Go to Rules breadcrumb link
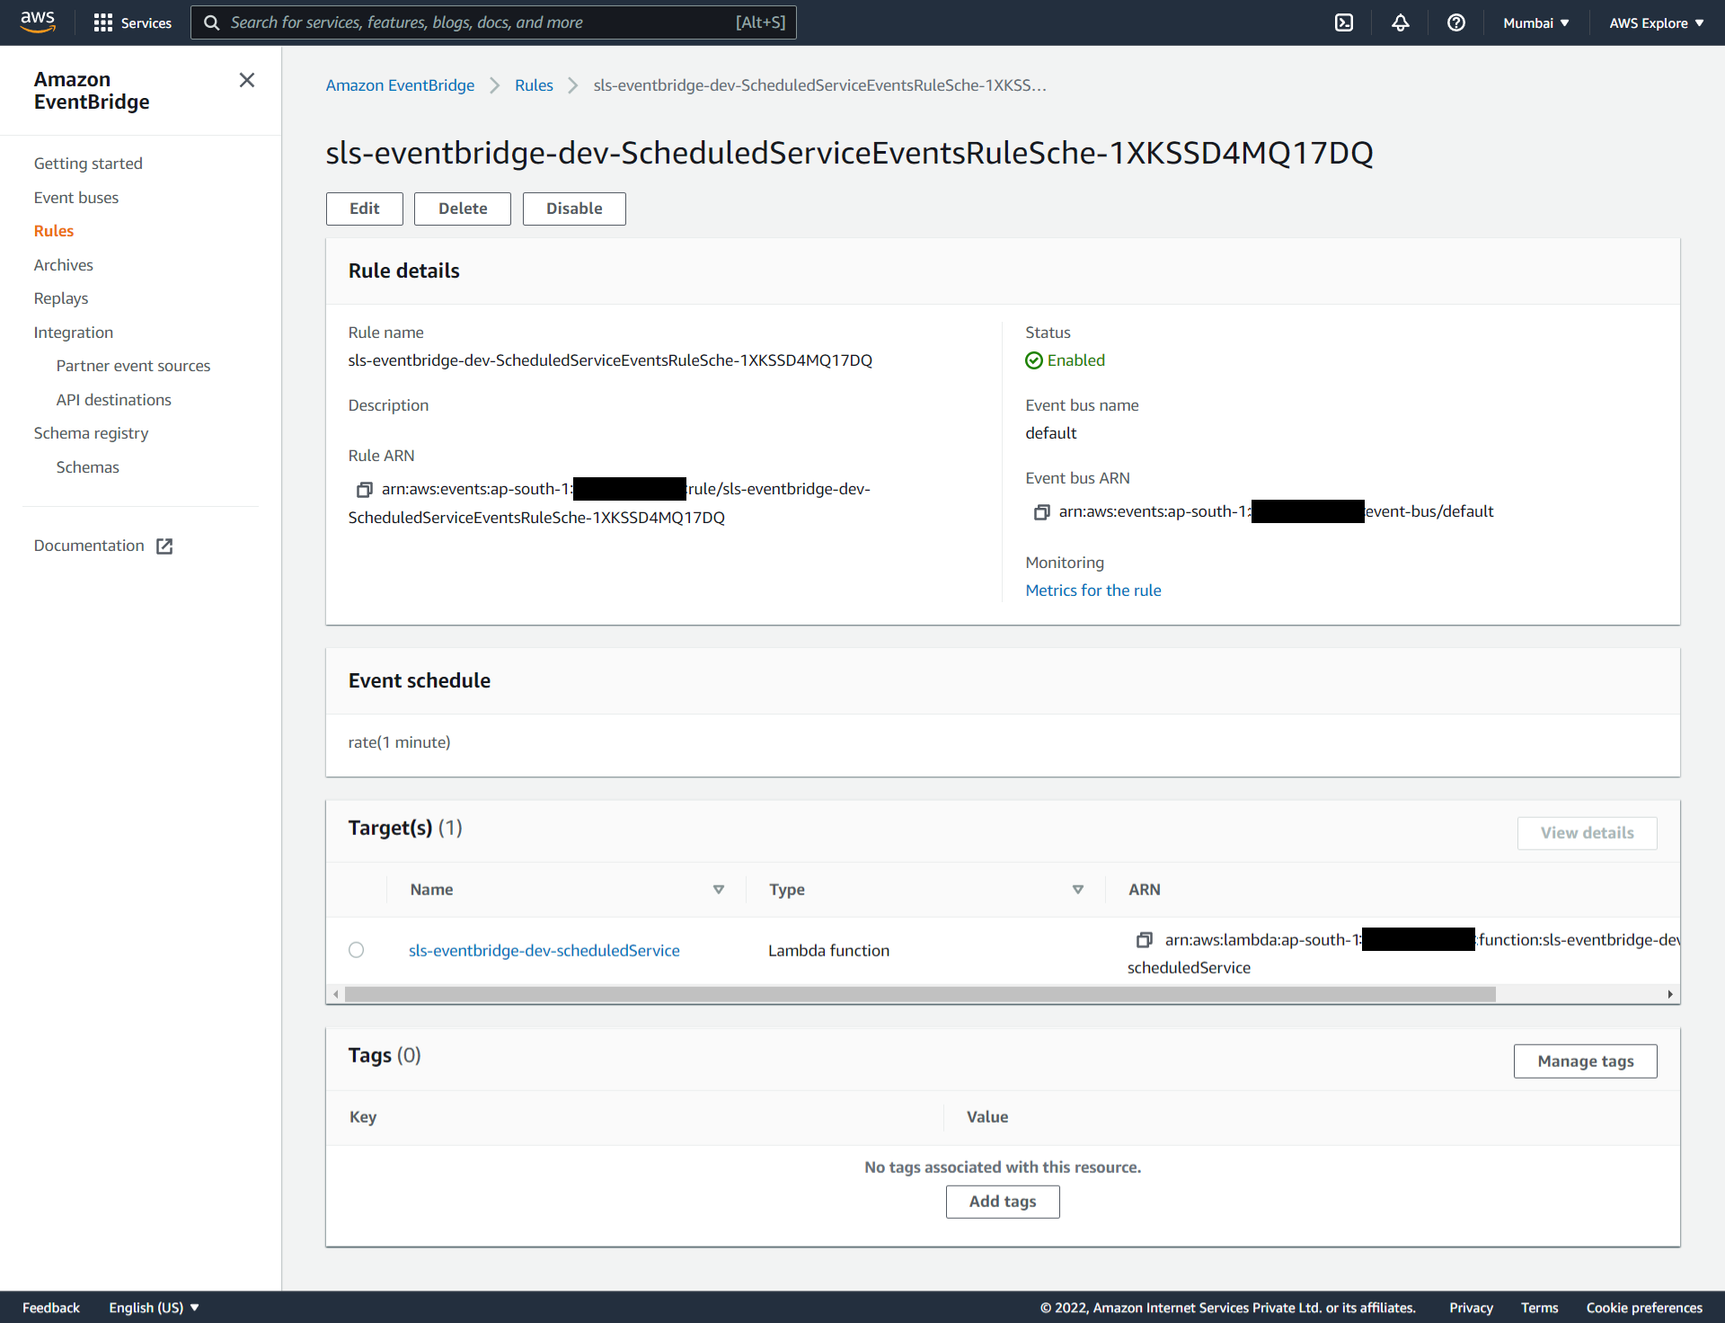Viewport: 1725px width, 1323px height. point(534,85)
